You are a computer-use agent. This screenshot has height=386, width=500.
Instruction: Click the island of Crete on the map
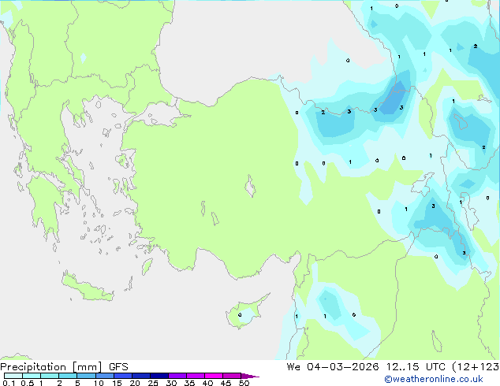[x=87, y=287]
